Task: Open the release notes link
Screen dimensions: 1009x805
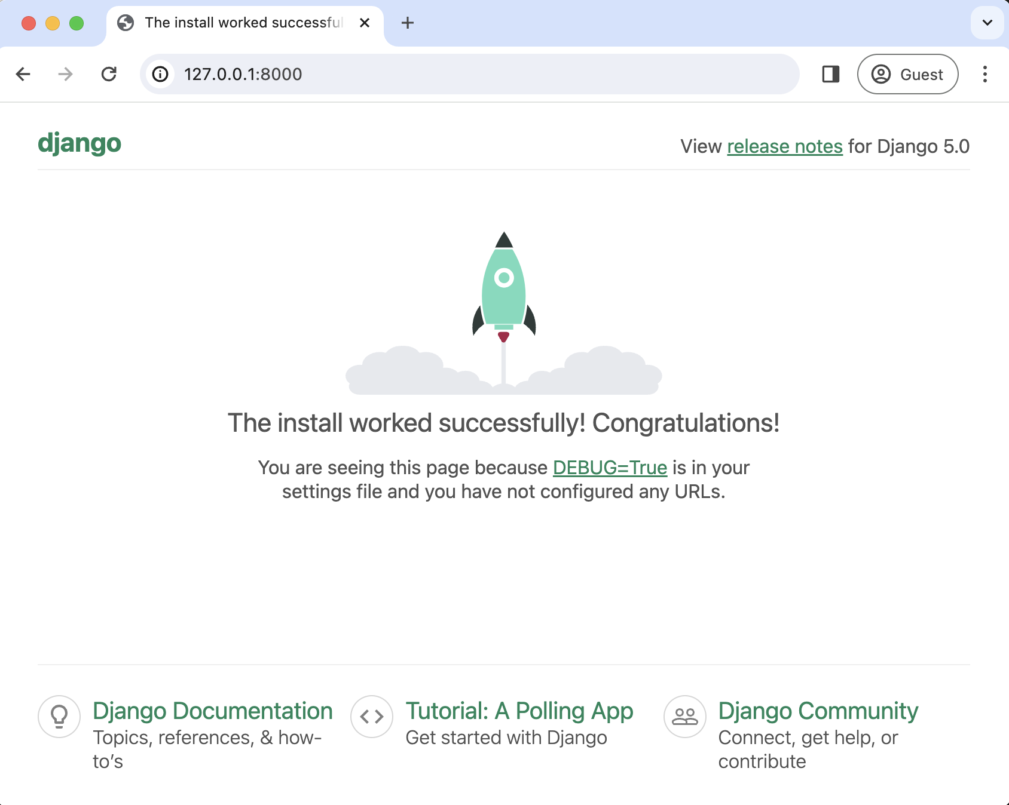Action: coord(785,146)
